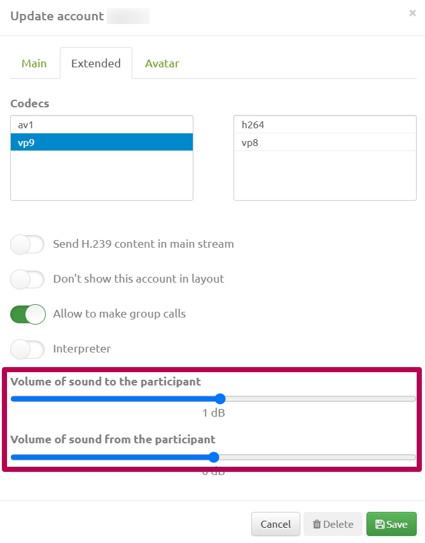Image resolution: width=425 pixels, height=543 pixels.
Task: Click the save disk icon on the Save button
Action: point(381,524)
